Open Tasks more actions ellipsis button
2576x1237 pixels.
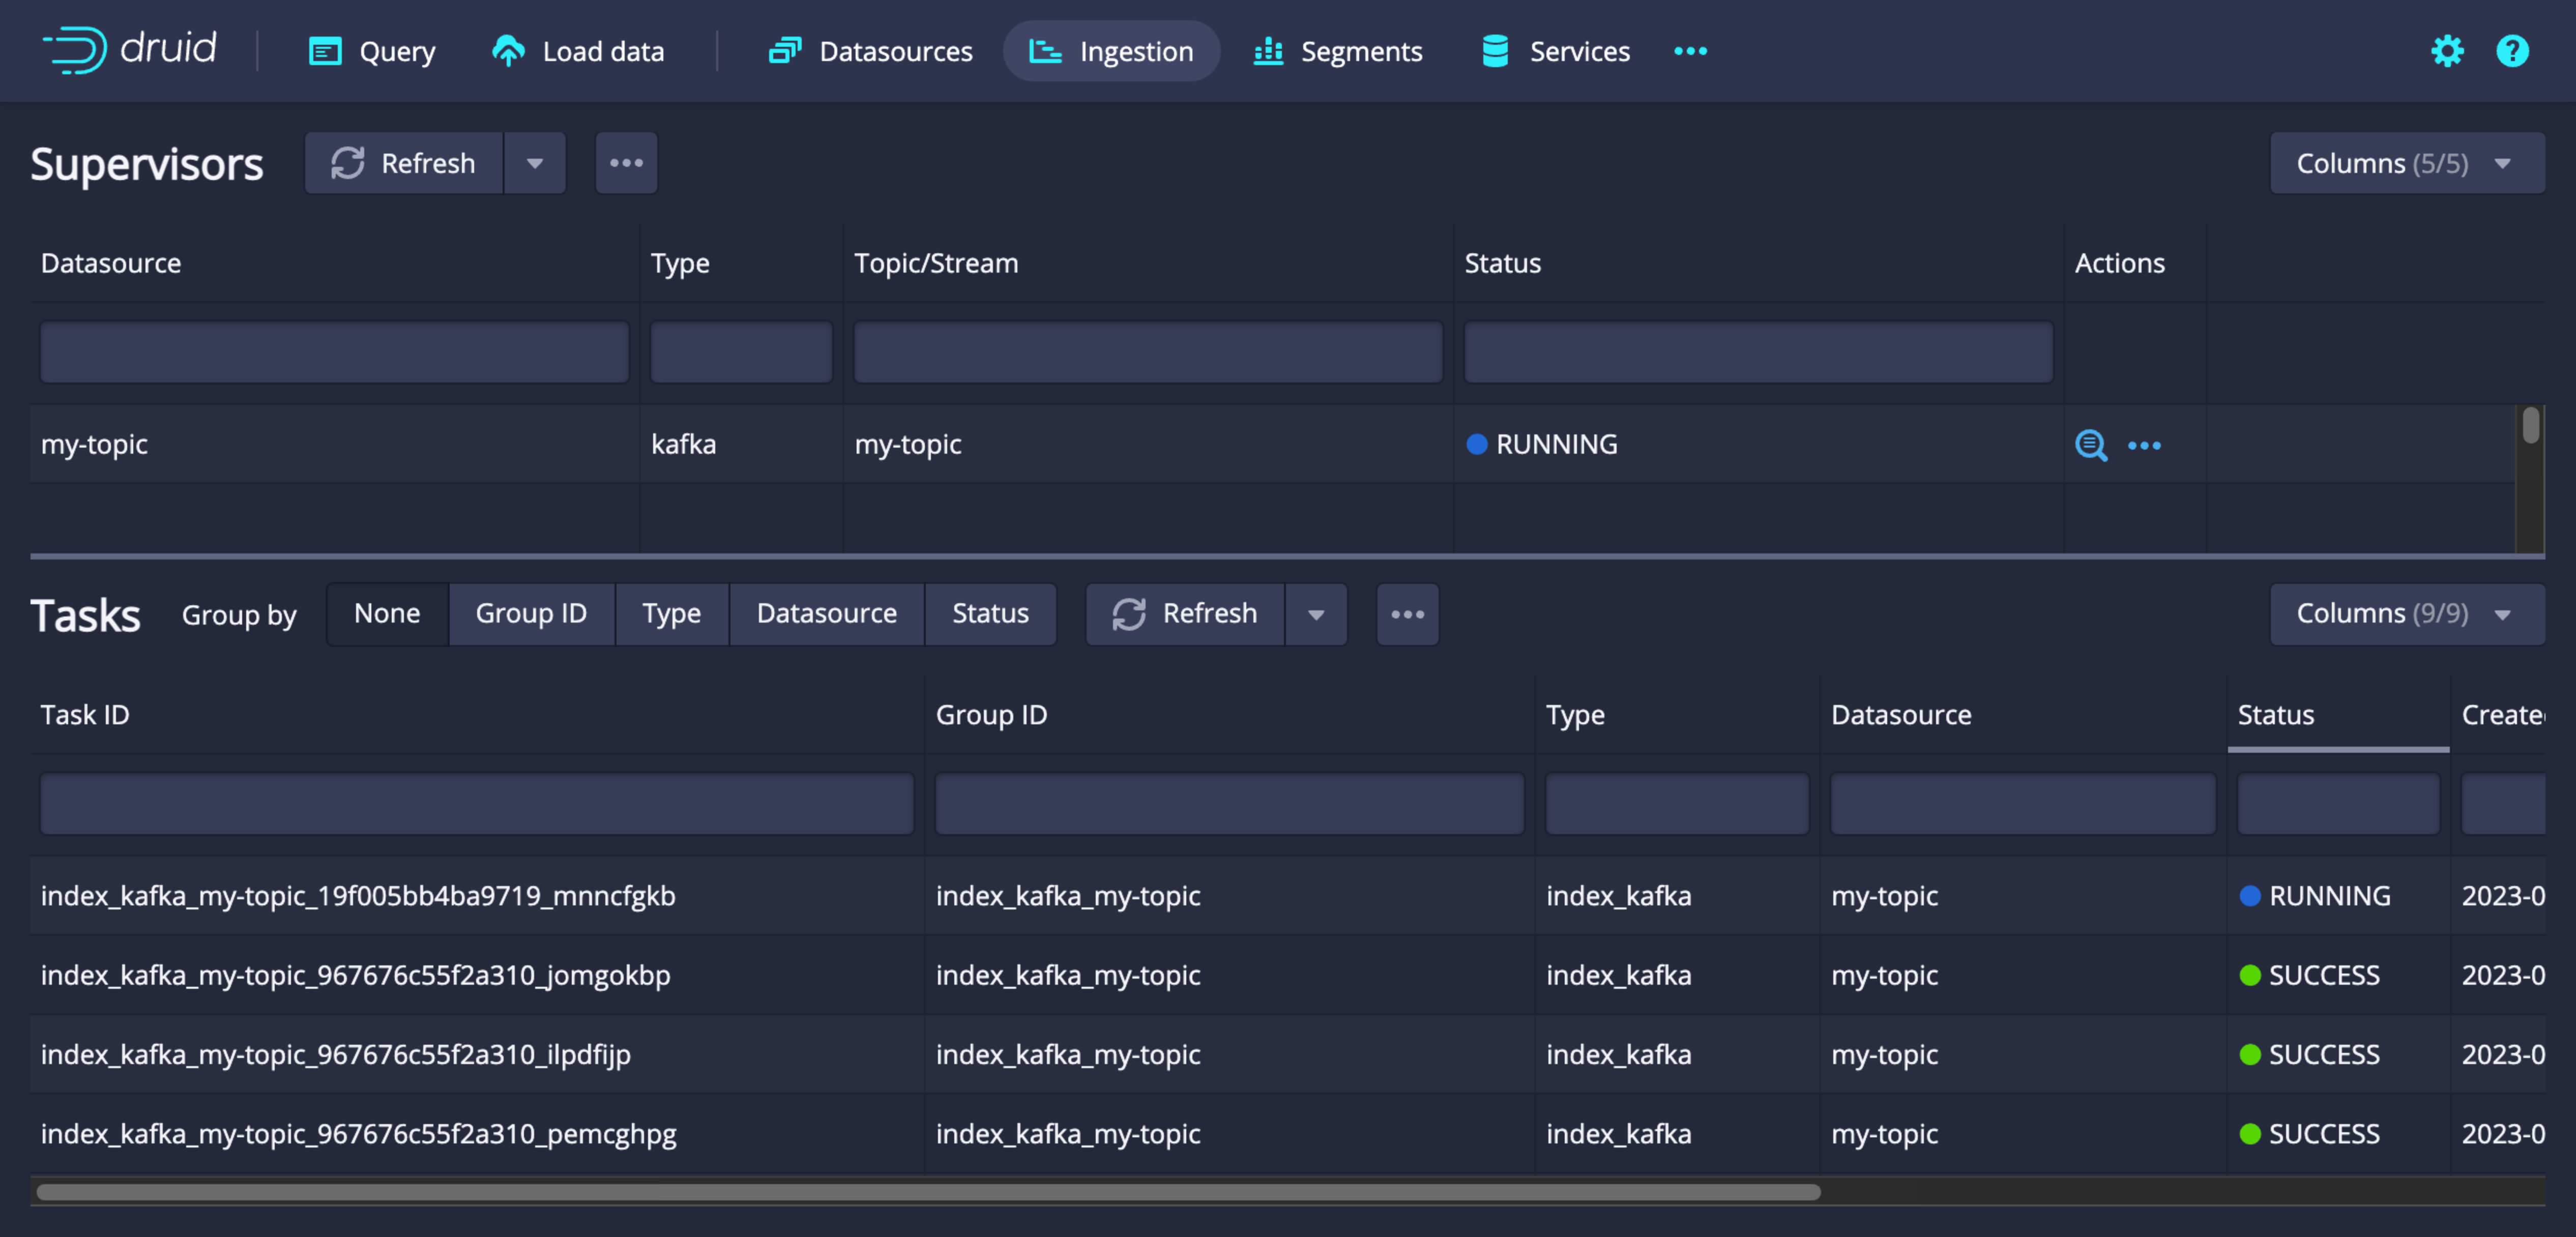click(1407, 614)
